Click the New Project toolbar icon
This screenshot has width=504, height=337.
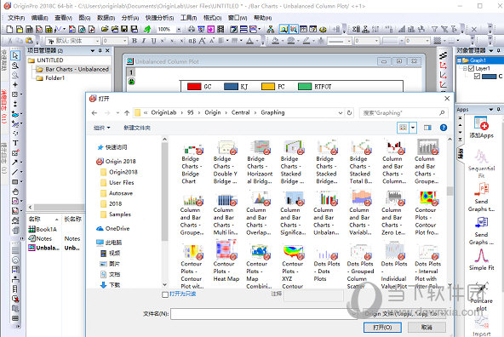tap(9, 30)
